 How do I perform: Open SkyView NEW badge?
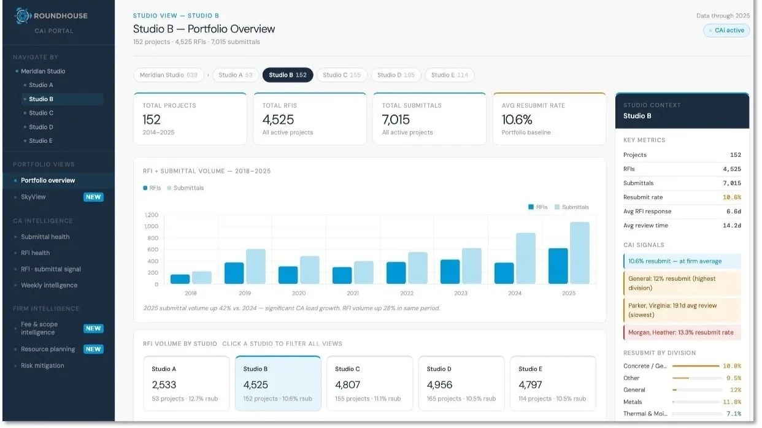coord(93,197)
